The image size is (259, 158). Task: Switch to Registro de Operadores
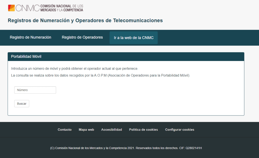pos(82,37)
